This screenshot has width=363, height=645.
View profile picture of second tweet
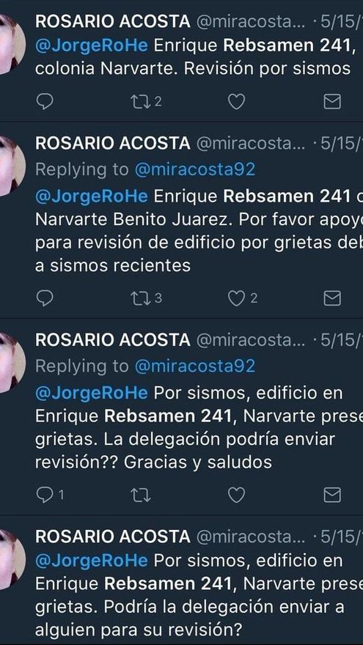pyautogui.click(x=10, y=166)
